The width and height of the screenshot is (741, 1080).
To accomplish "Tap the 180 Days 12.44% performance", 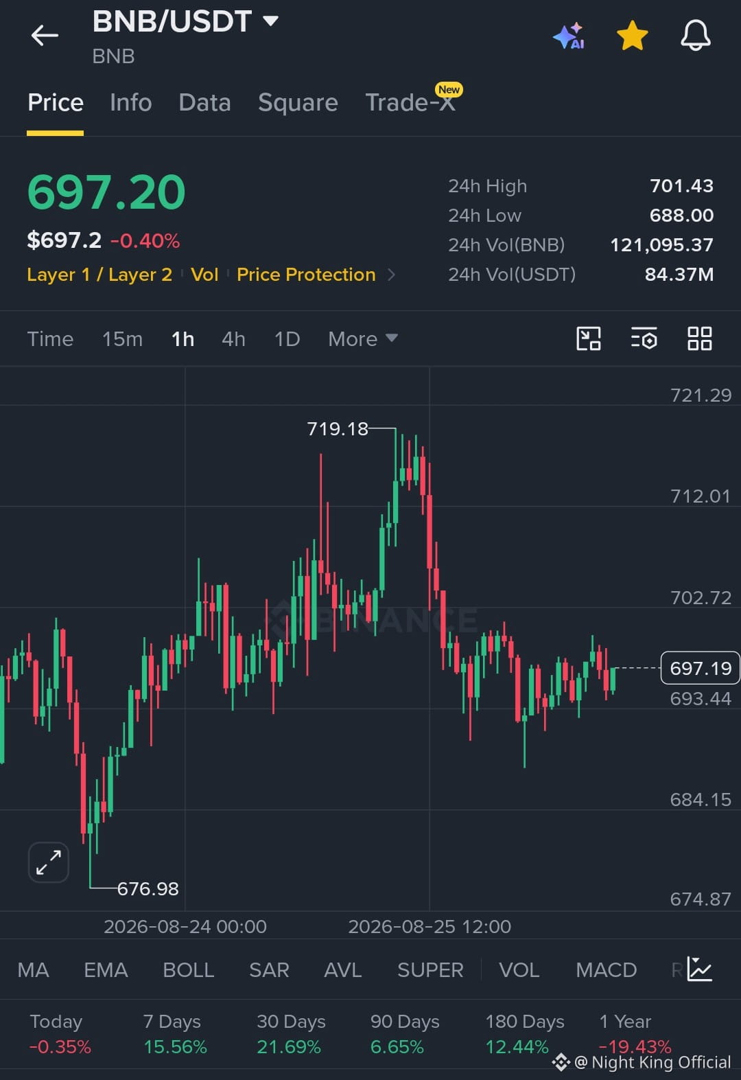I will pyautogui.click(x=525, y=1034).
